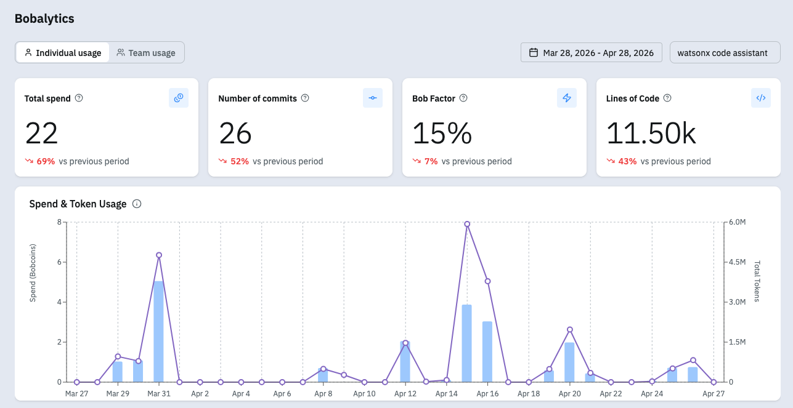Screen dimensions: 793x408
Task: Click the Total spend coins icon
Action: point(179,98)
